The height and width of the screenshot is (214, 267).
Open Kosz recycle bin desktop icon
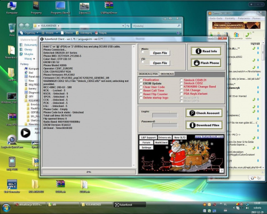(12, 29)
